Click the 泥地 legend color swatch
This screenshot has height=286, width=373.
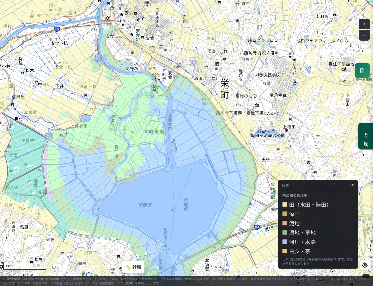click(x=284, y=223)
